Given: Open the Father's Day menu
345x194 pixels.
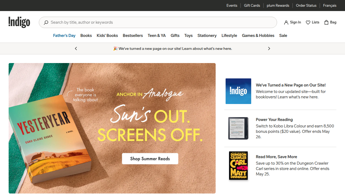Looking at the screenshot, I should click(x=64, y=36).
